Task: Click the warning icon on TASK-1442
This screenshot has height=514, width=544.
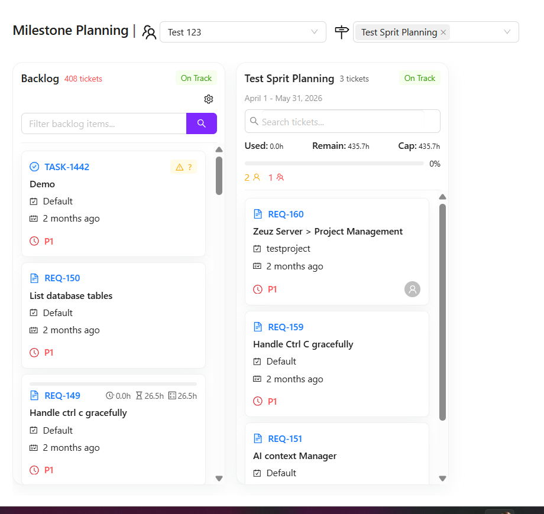Action: pyautogui.click(x=180, y=167)
